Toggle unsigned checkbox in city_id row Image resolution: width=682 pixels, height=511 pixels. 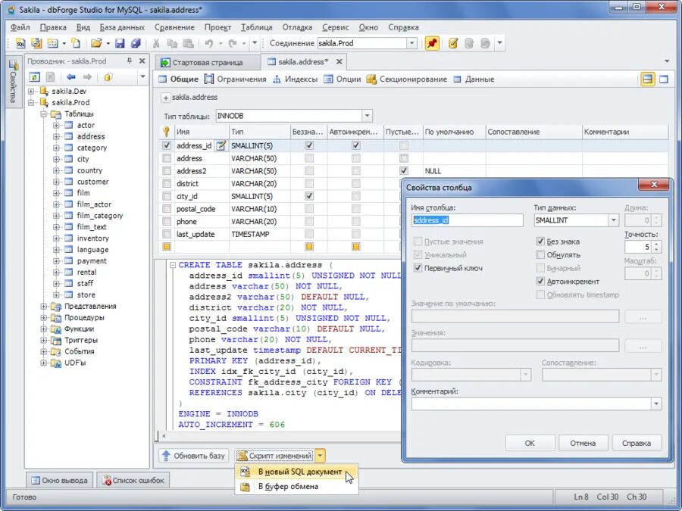click(x=309, y=196)
